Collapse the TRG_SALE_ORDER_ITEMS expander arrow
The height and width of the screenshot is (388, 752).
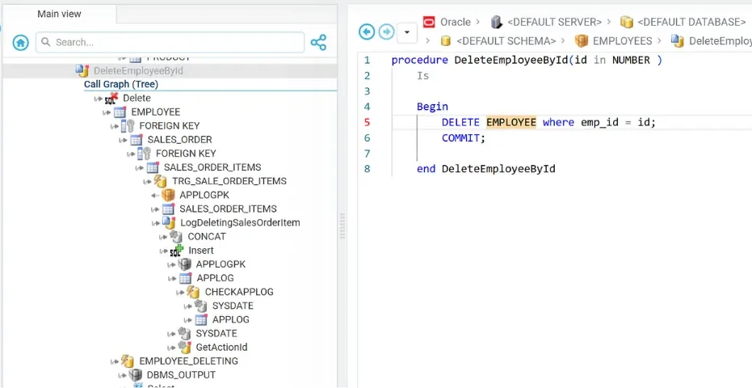[147, 182]
